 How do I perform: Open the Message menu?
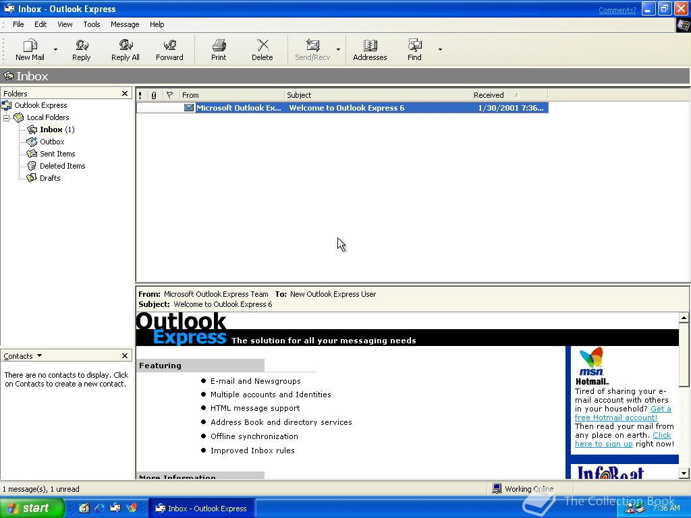point(125,24)
